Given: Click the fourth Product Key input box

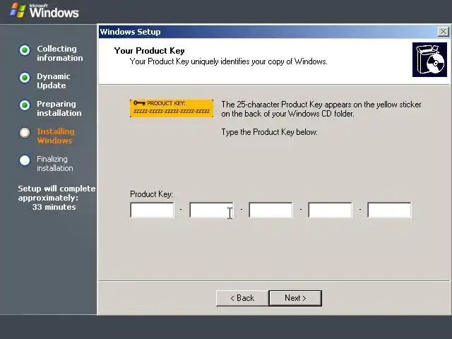Looking at the screenshot, I should coord(331,210).
